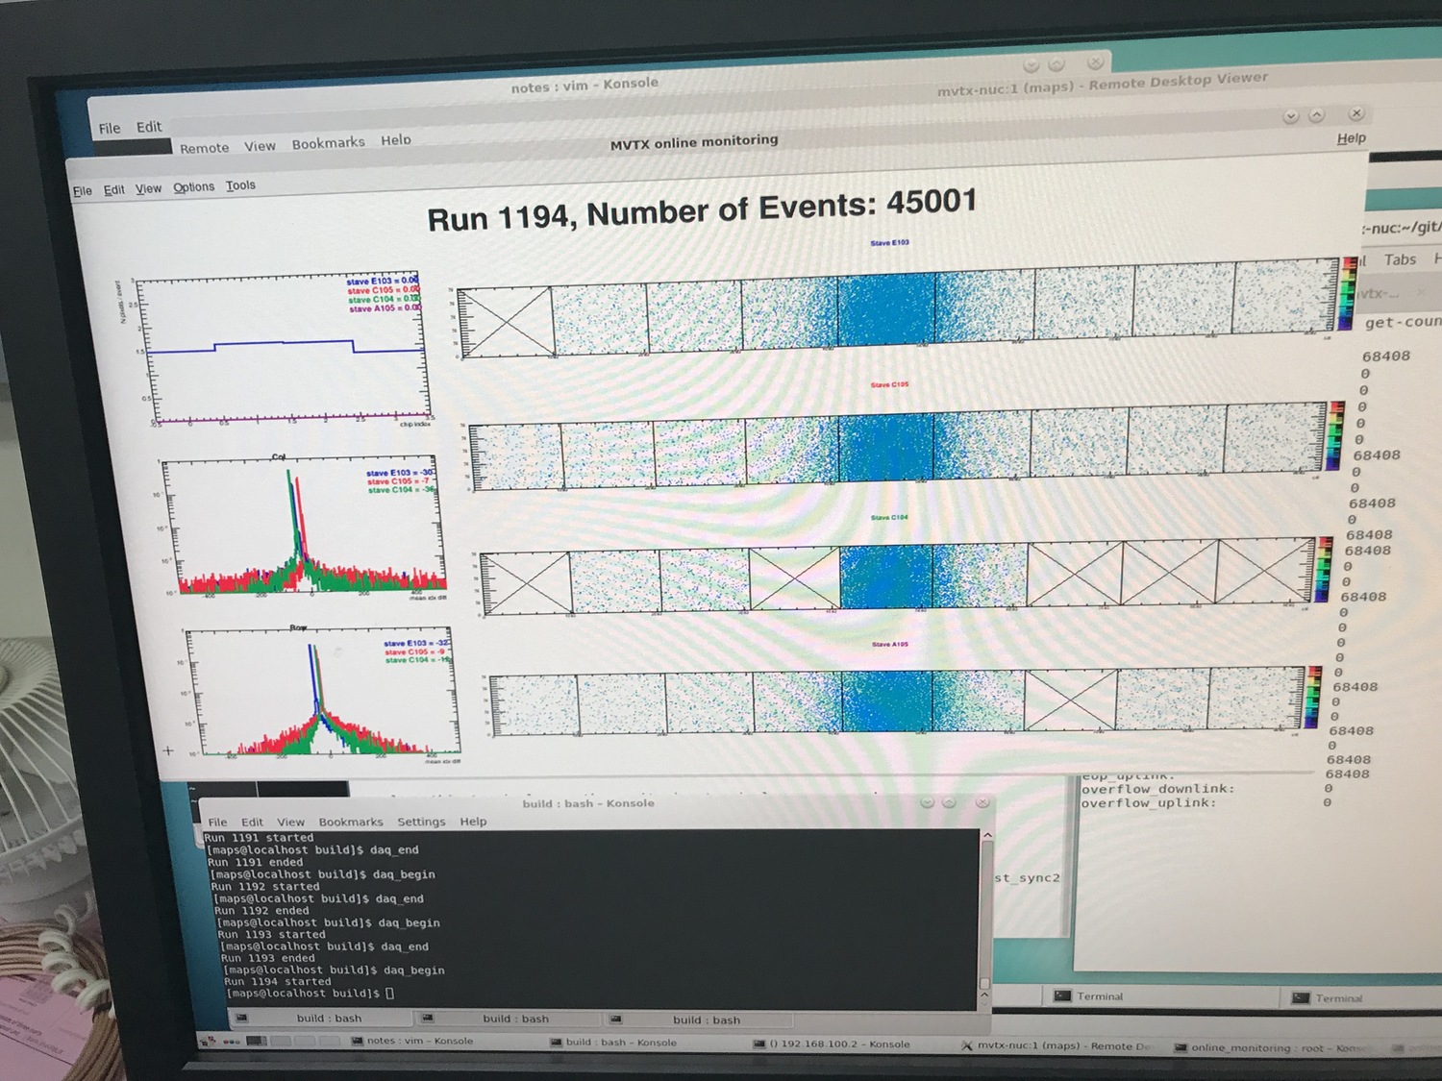Click terminal icon of 192.168.100.2 taskbar entry
Viewport: 1442px width, 1081px height.
[759, 1044]
